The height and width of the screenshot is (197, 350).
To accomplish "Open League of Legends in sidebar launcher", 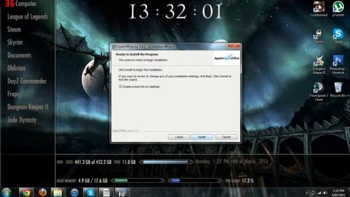I will (28, 16).
